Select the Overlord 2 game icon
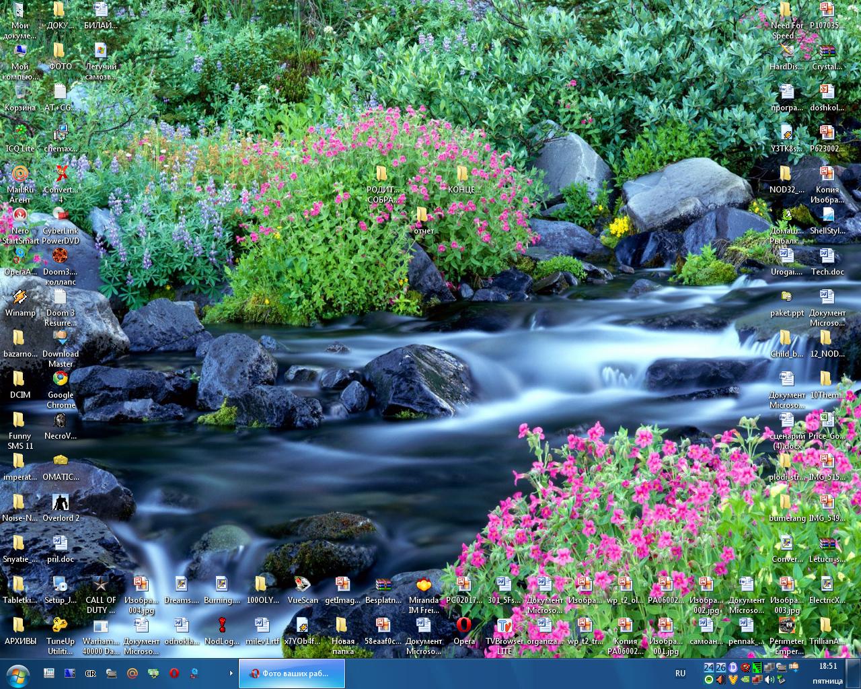The width and height of the screenshot is (861, 689). tap(61, 508)
